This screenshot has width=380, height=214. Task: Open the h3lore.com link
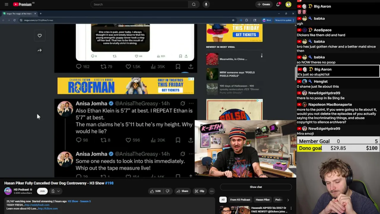[x=48, y=209]
